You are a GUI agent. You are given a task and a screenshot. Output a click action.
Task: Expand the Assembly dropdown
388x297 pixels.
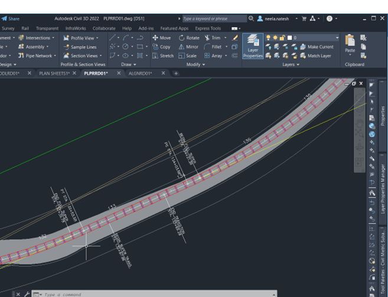(47, 47)
